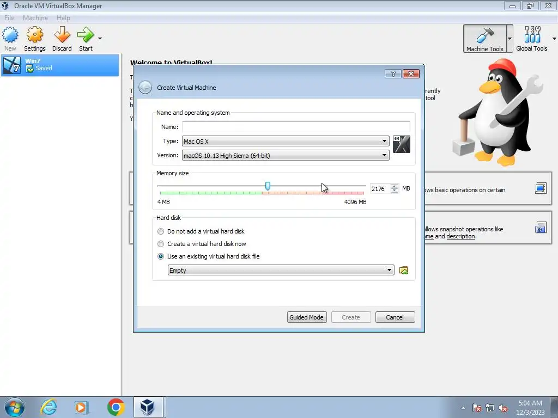Click the Details tool icon in welcome pane
The image size is (558, 418).
[x=541, y=188]
